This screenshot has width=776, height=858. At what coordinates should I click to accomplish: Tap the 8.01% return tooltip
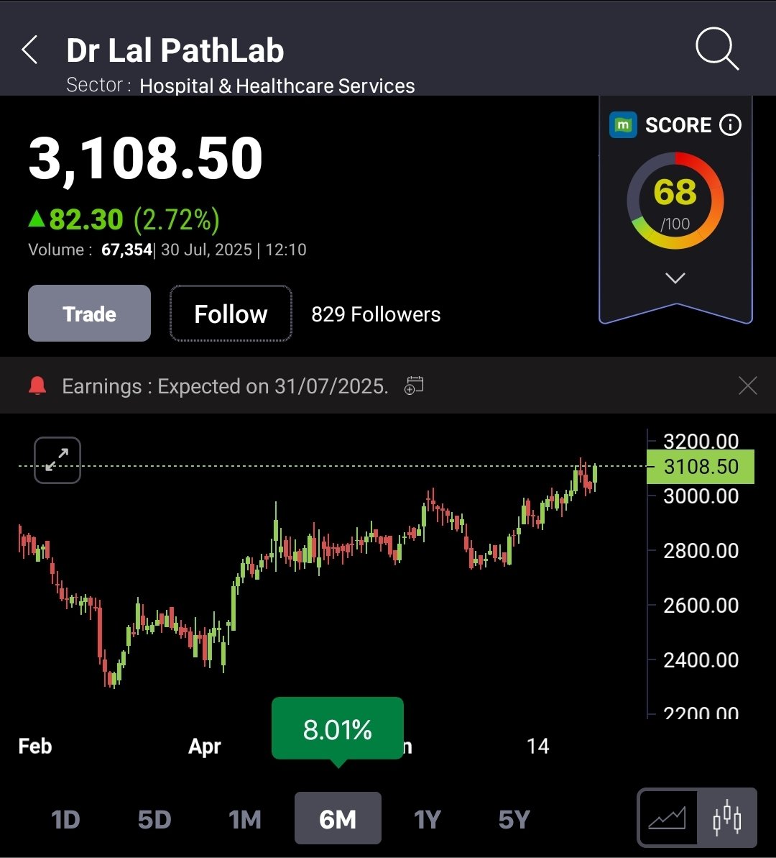pos(338,729)
